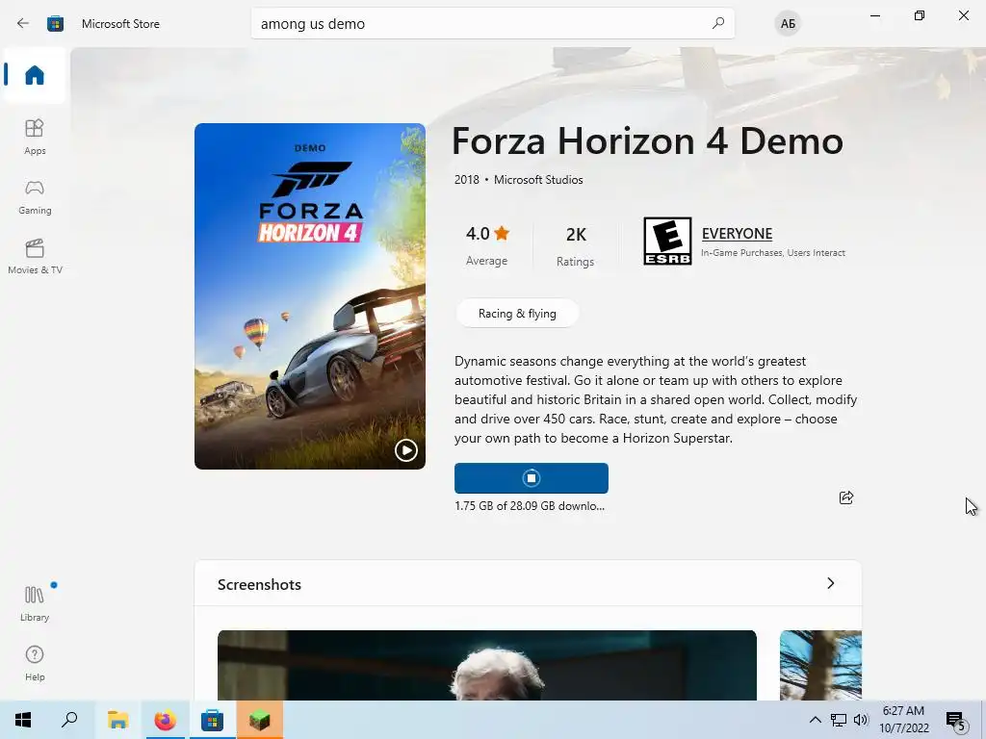Open the taskbar clock and date
Image resolution: width=986 pixels, height=739 pixels.
tap(903, 720)
